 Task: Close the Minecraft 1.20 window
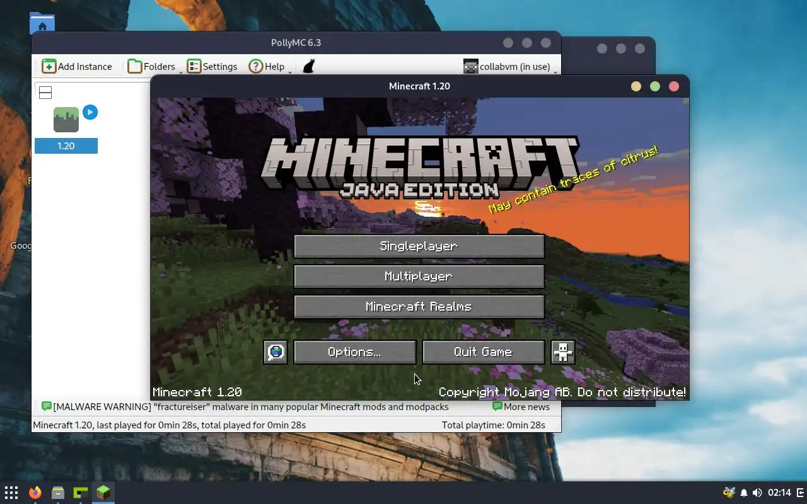[x=674, y=86]
